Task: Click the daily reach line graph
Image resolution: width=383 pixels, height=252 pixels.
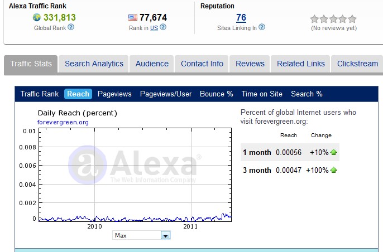Action: 135,218
